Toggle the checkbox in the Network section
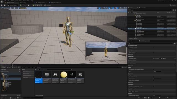 153,92
